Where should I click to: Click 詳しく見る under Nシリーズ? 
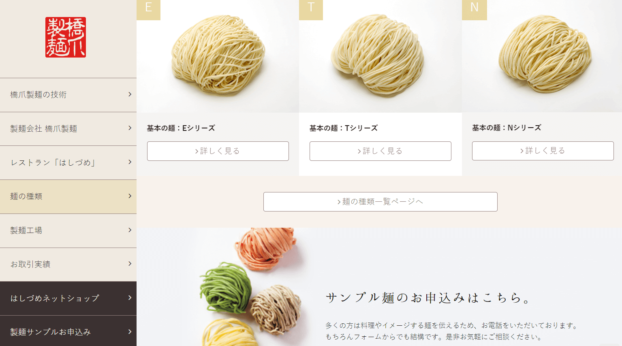tap(543, 151)
